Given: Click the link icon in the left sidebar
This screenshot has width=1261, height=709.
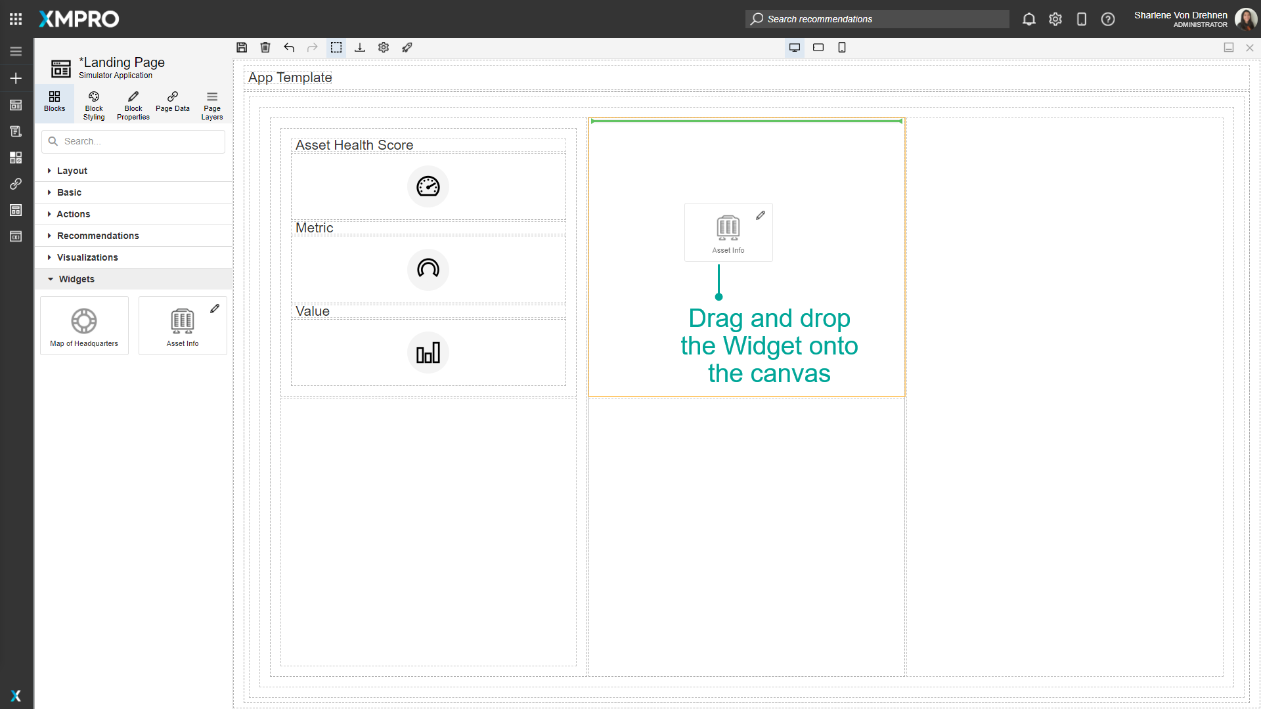Looking at the screenshot, I should click(16, 184).
